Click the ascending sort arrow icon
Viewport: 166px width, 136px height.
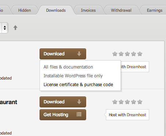[x=15, y=28]
